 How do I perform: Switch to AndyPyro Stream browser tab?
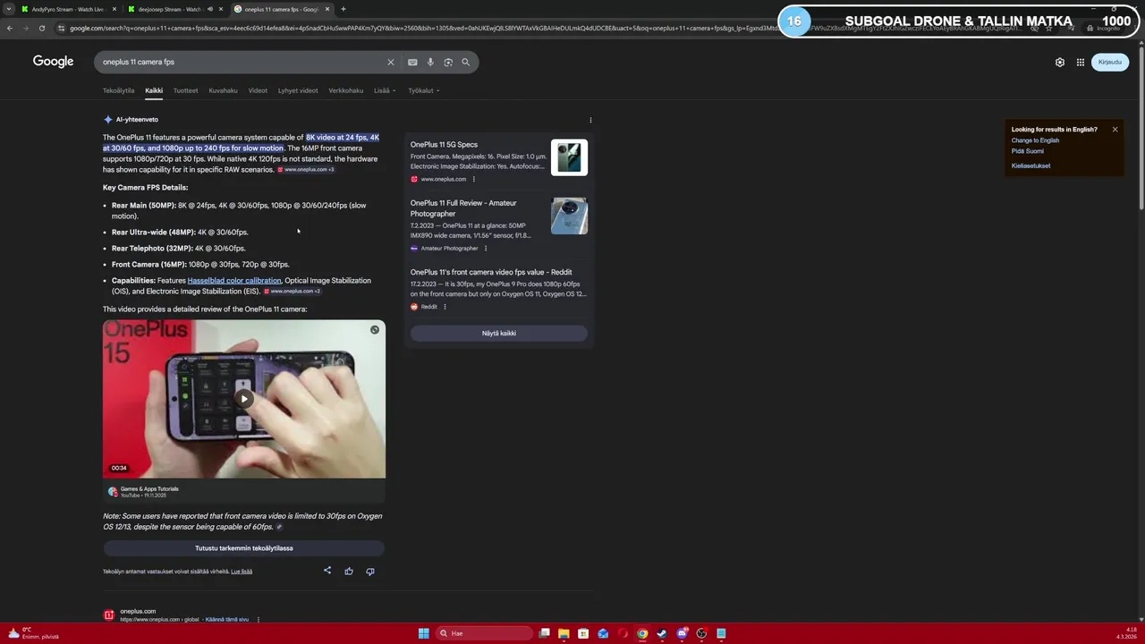[x=67, y=9]
